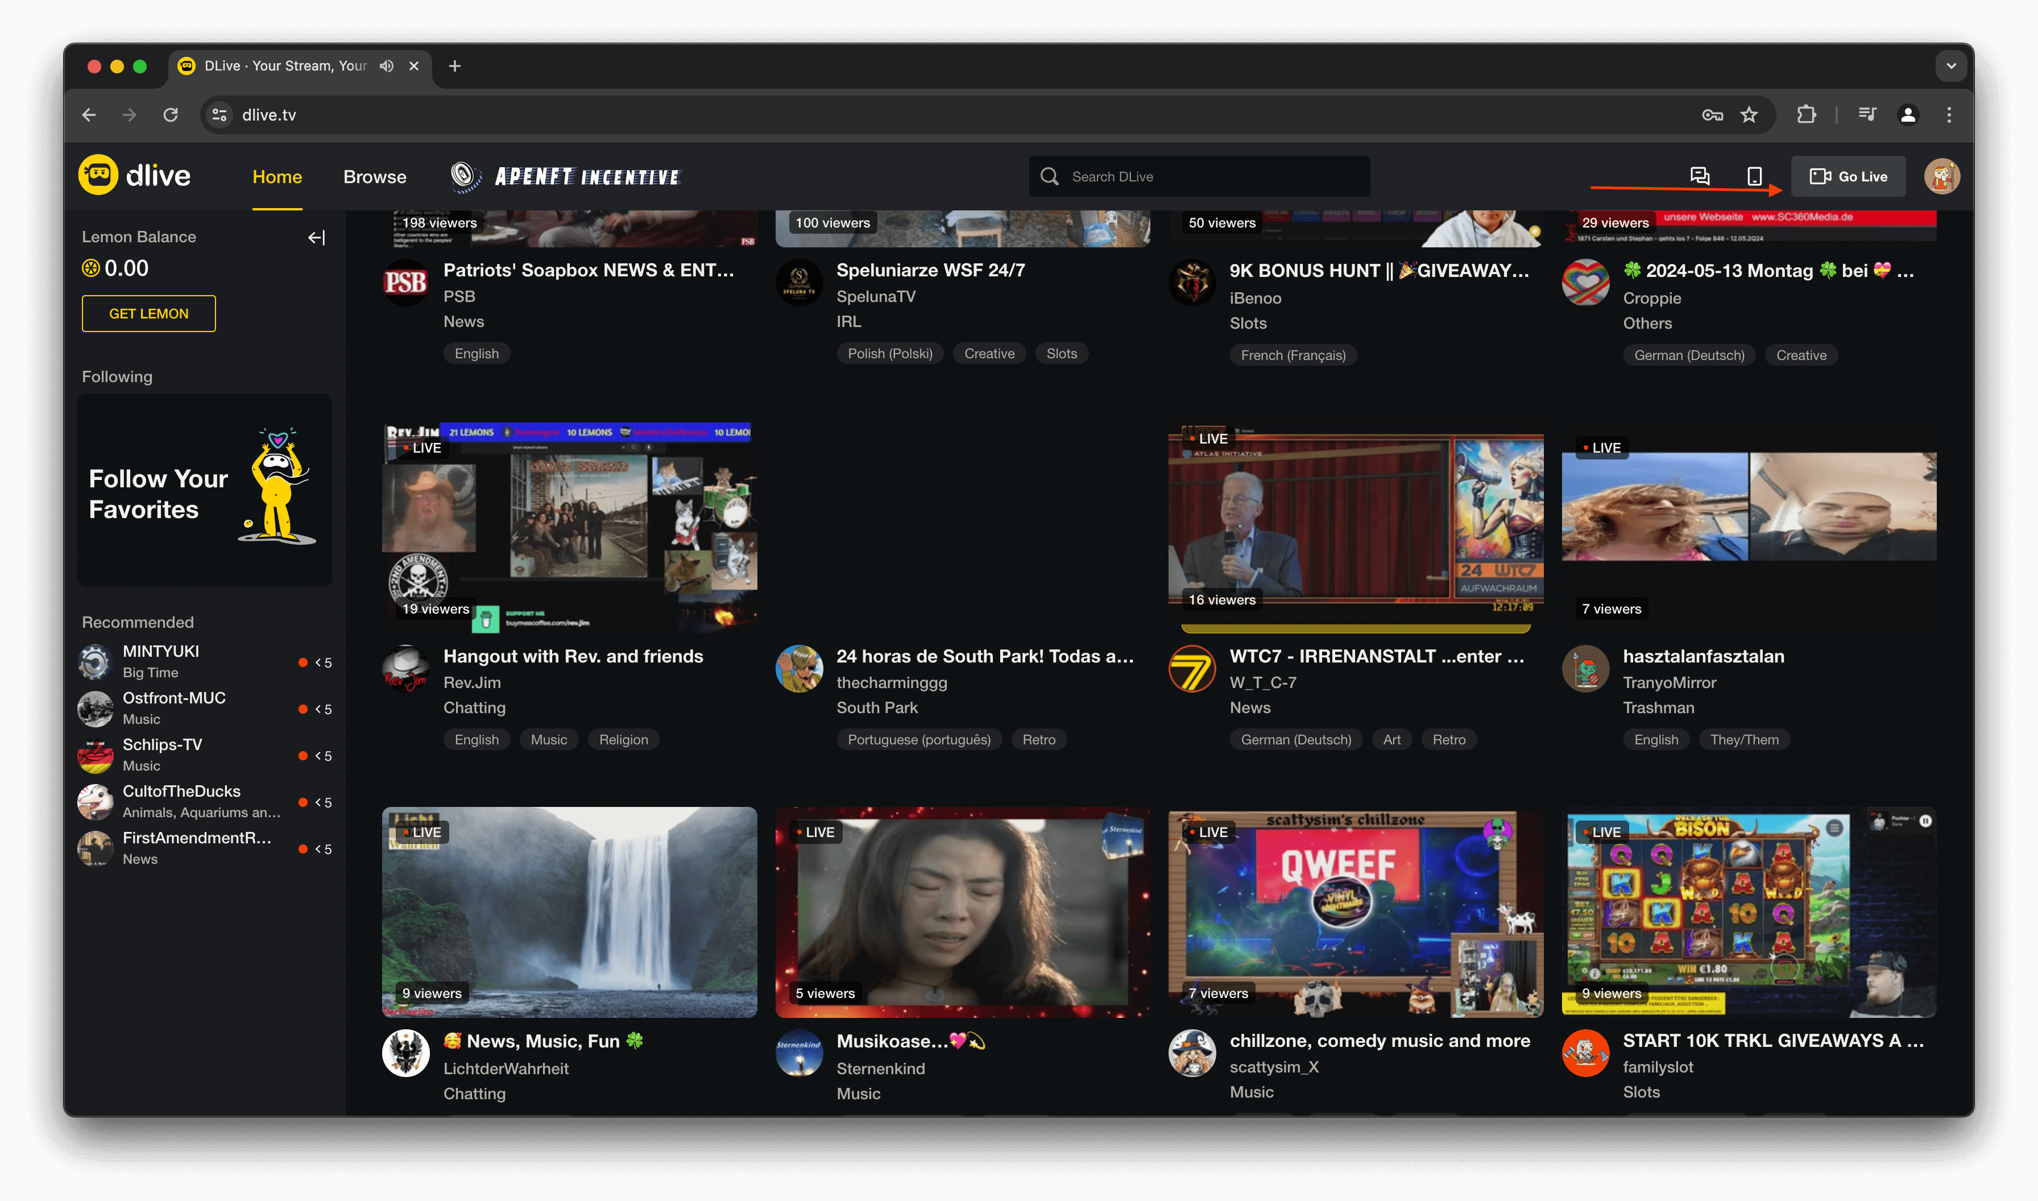This screenshot has height=1201, width=2038.
Task: Click the Chrome extensions puzzle icon
Action: pos(1806,115)
